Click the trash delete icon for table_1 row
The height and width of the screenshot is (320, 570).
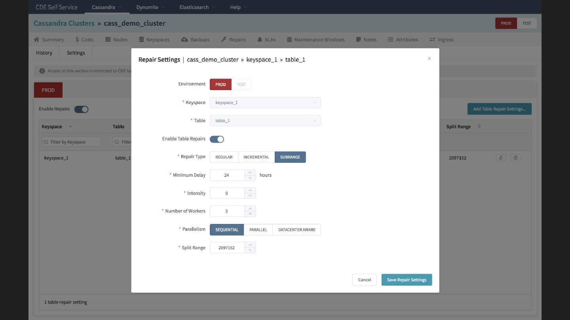pyautogui.click(x=515, y=158)
